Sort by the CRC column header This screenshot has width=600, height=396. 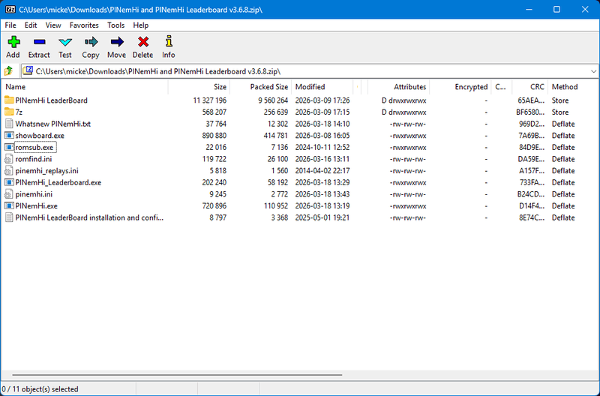(x=530, y=87)
